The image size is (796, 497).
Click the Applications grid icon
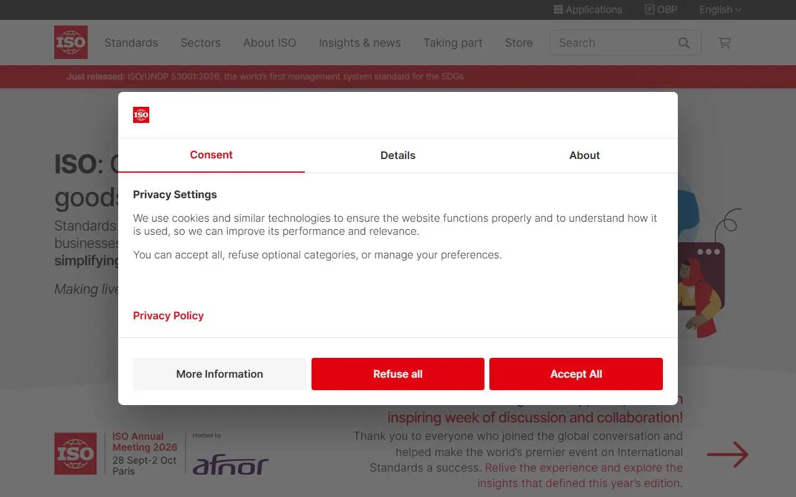coord(558,9)
